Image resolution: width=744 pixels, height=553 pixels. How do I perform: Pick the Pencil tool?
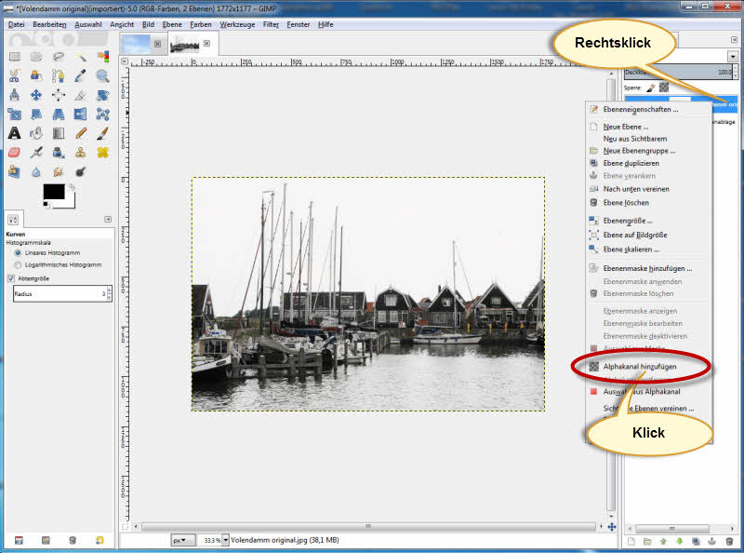coord(81,133)
